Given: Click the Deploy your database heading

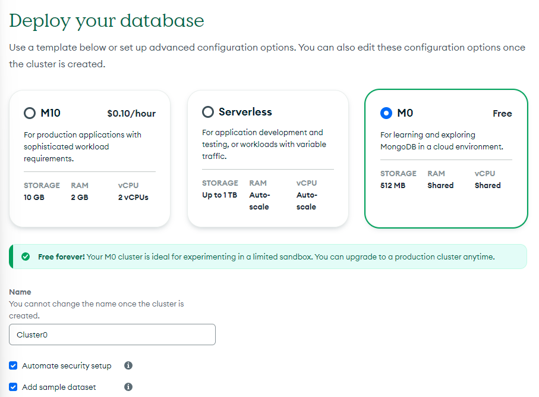Looking at the screenshot, I should (x=106, y=21).
